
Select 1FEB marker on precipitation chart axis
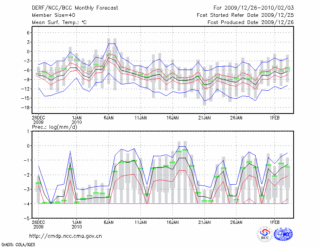274,221
